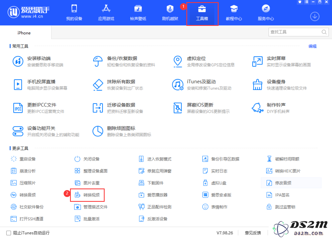The image size is (332, 238).
Task: Open the 安装移动端 tool
Action: tap(38, 61)
